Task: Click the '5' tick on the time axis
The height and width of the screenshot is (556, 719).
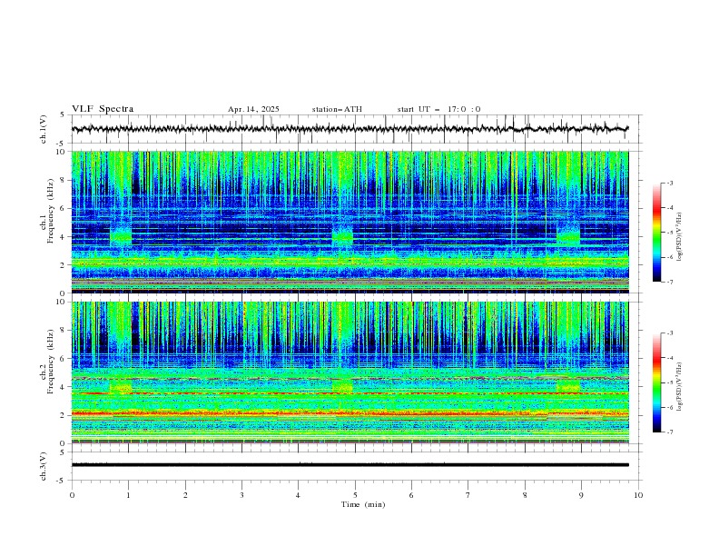Action: click(355, 495)
